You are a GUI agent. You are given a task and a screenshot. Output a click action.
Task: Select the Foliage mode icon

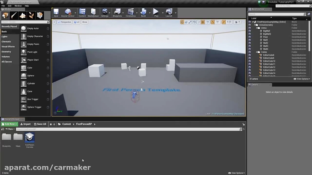point(31,16)
